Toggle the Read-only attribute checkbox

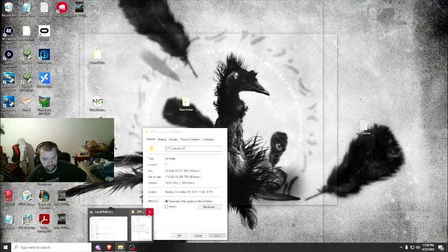point(167,201)
